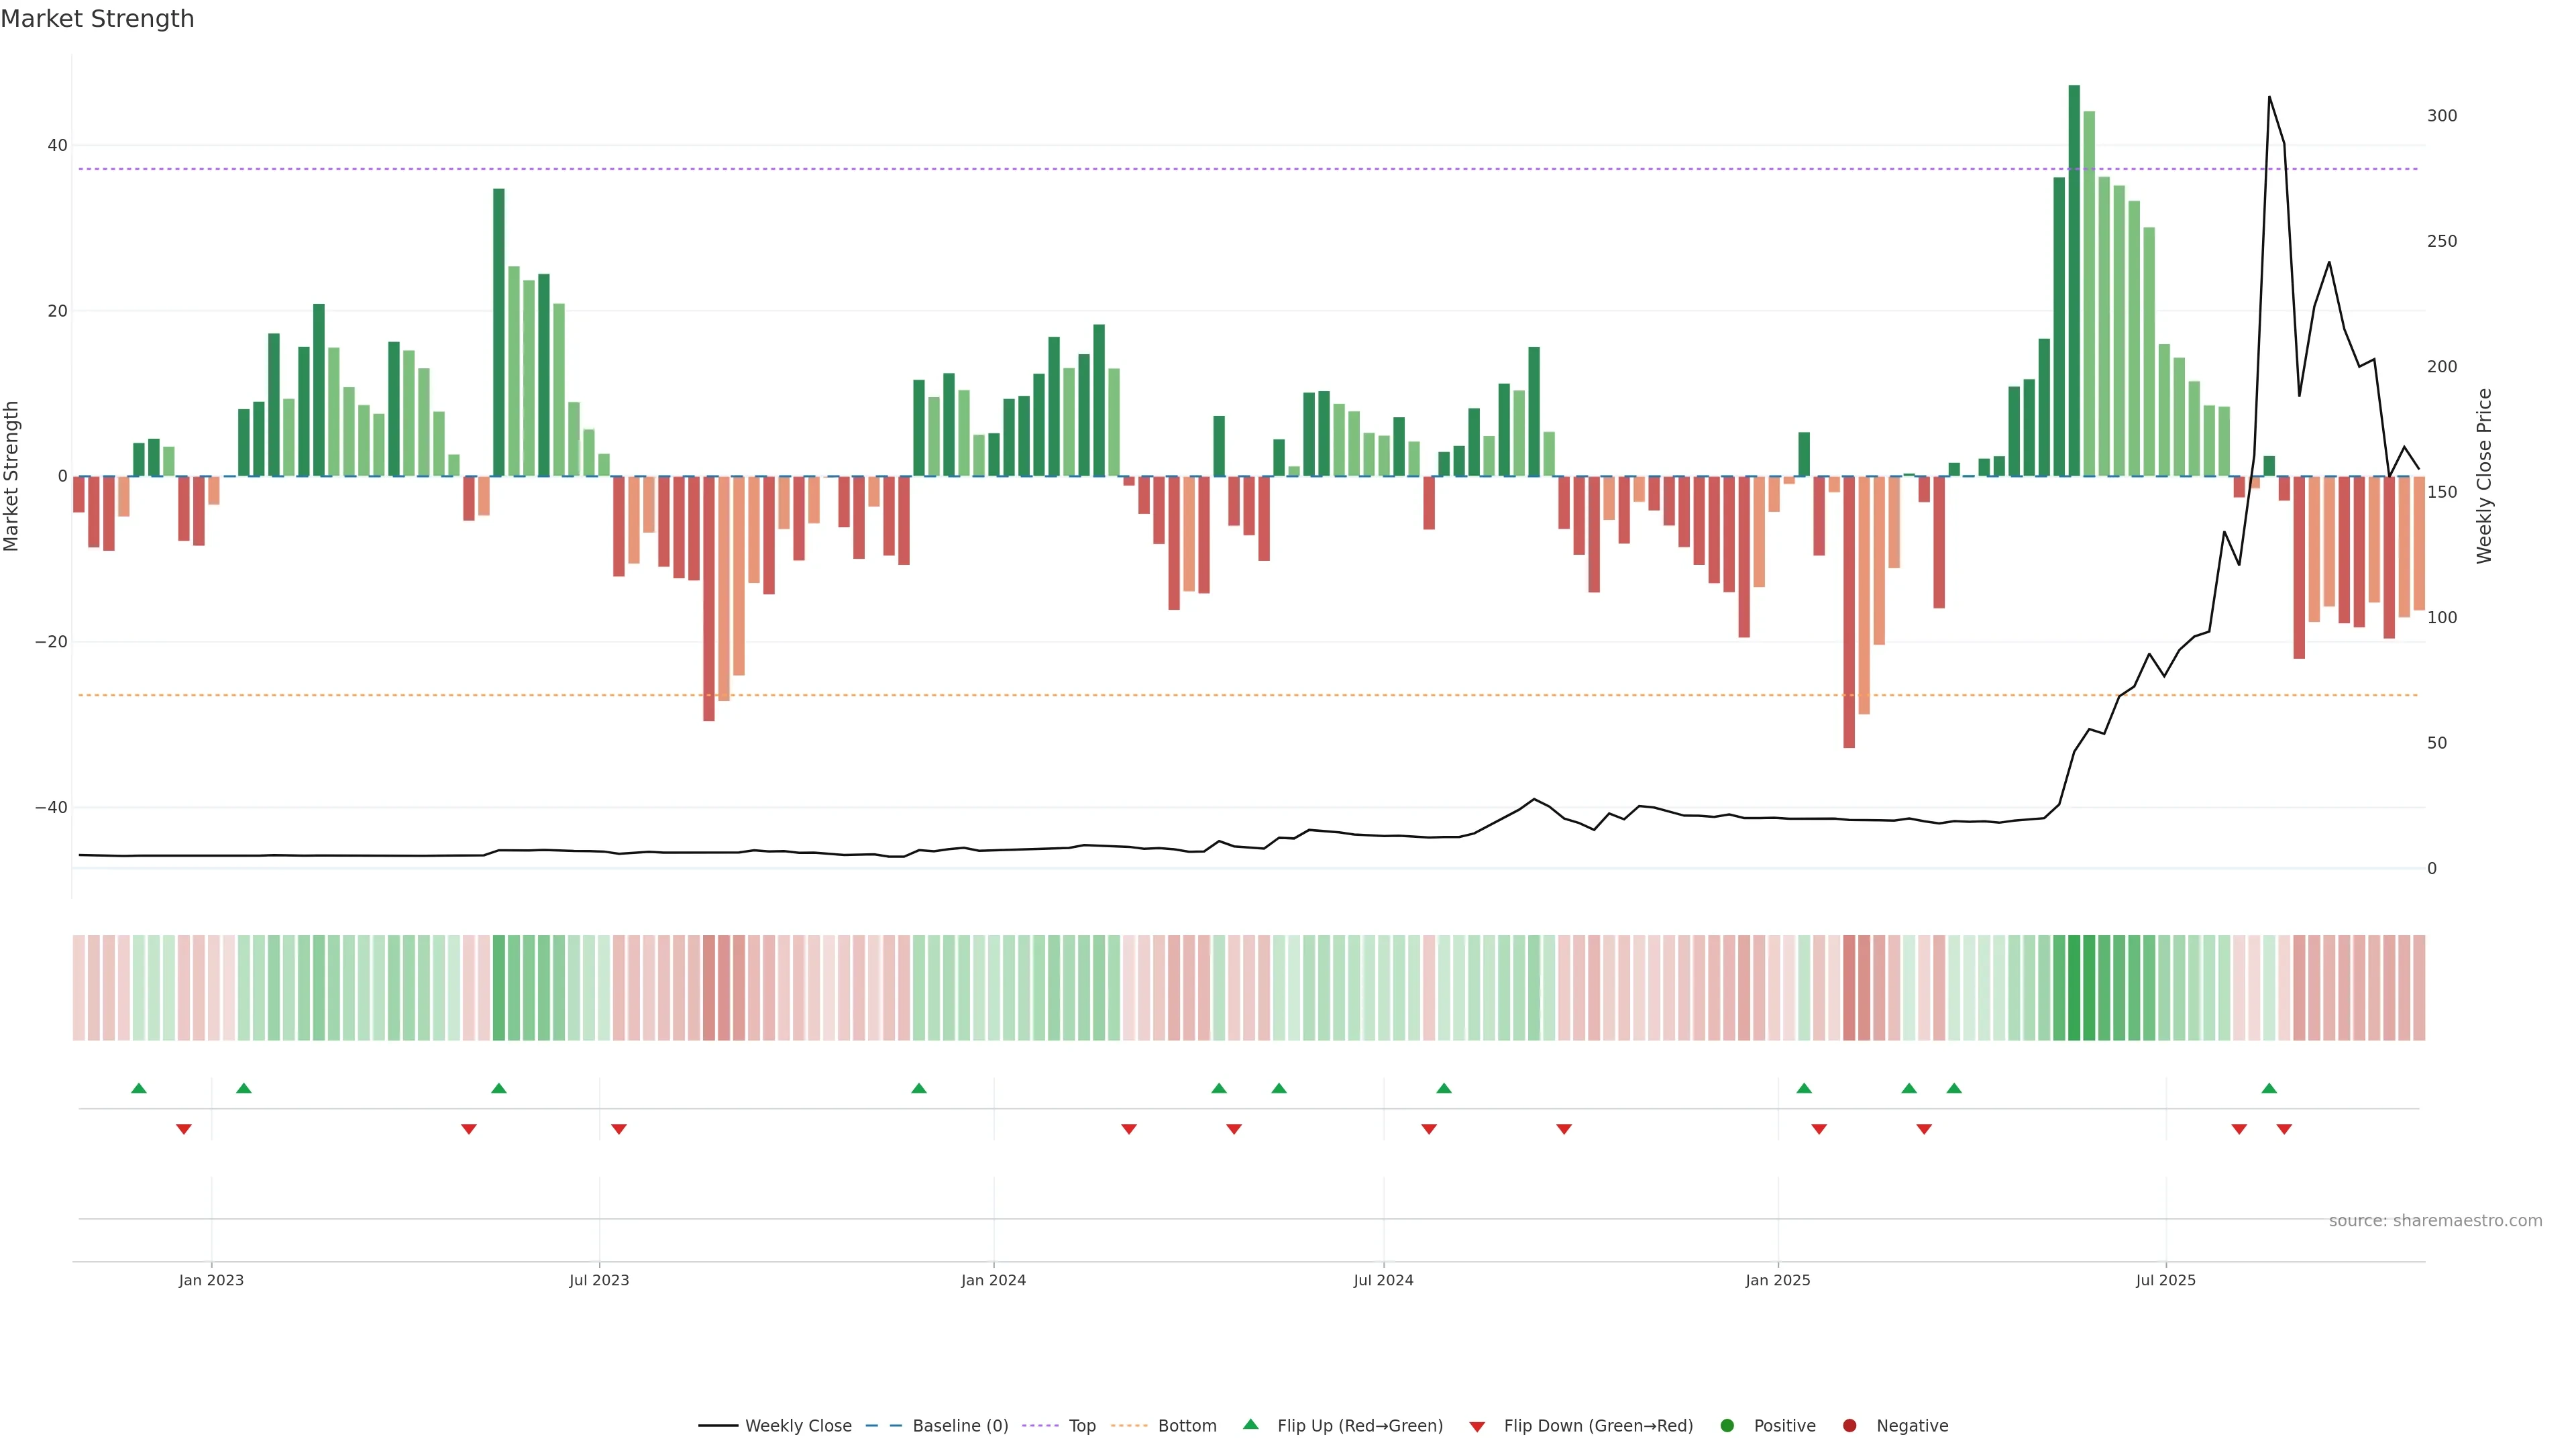2576x1449 pixels.
Task: Click the Positive green circle legend icon
Action: click(x=1727, y=1425)
